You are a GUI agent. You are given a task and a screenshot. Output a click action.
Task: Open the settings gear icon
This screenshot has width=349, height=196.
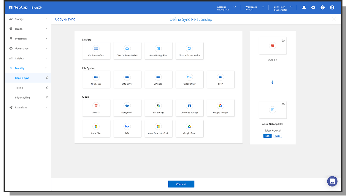pos(313,7)
